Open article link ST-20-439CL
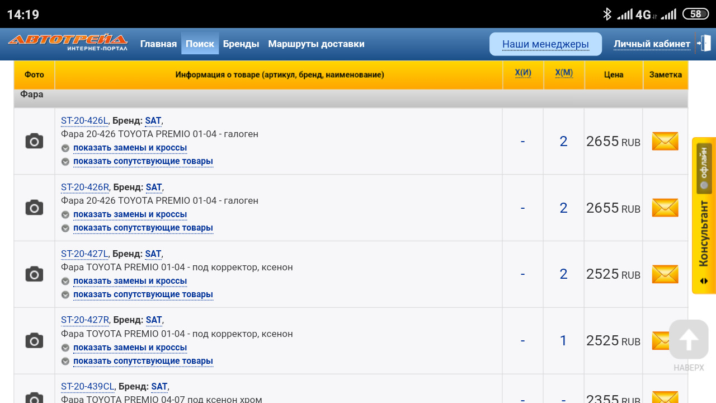The width and height of the screenshot is (716, 403). [87, 386]
